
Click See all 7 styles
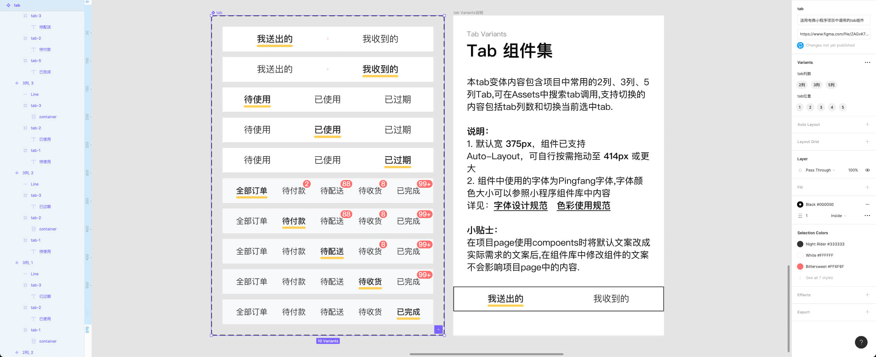(819, 278)
